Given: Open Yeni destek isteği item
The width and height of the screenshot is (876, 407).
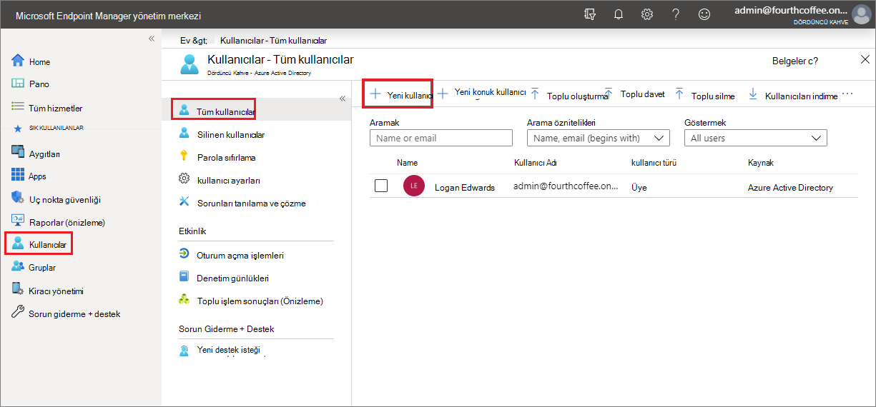Looking at the screenshot, I should tap(229, 350).
